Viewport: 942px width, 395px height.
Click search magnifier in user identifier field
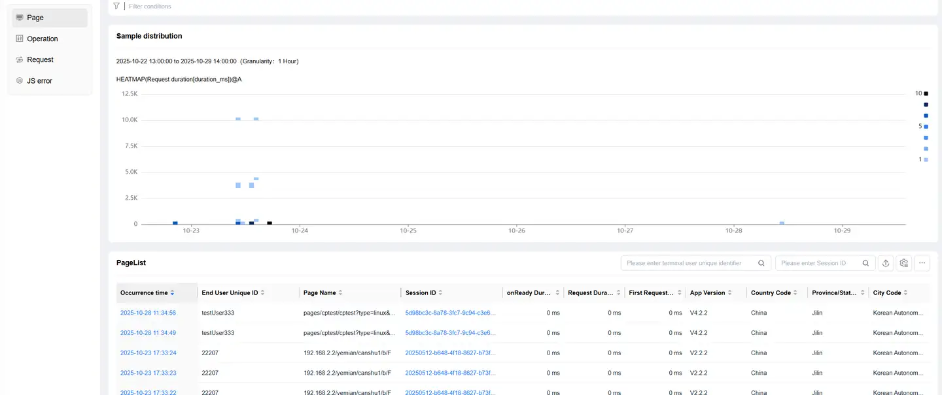[x=761, y=263]
